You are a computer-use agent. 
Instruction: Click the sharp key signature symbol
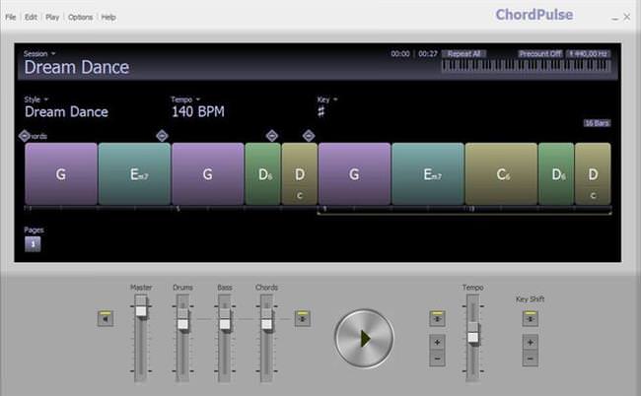[x=321, y=112]
